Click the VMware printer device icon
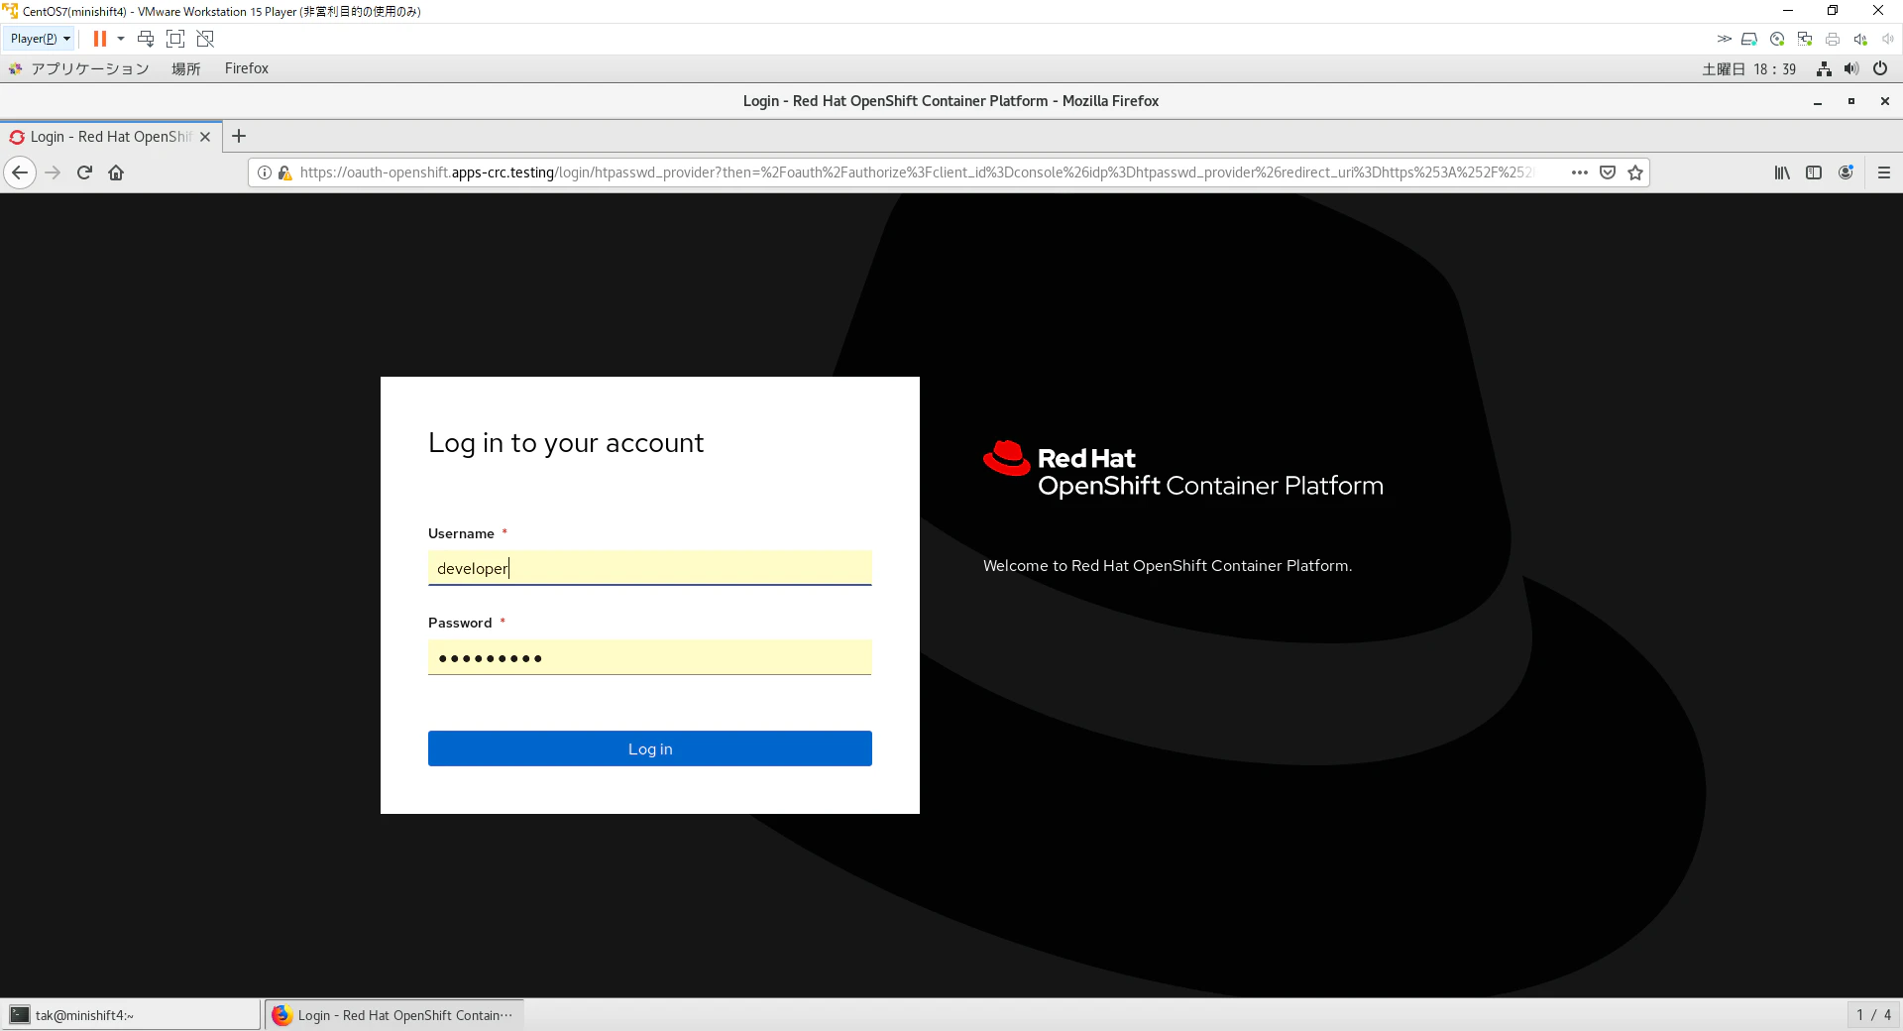This screenshot has height=1031, width=1903. click(x=1833, y=39)
